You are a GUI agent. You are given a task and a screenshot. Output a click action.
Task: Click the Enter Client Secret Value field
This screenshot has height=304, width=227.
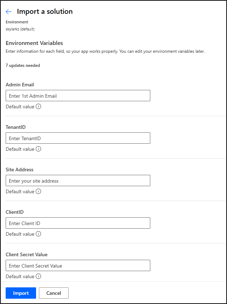tap(78, 265)
